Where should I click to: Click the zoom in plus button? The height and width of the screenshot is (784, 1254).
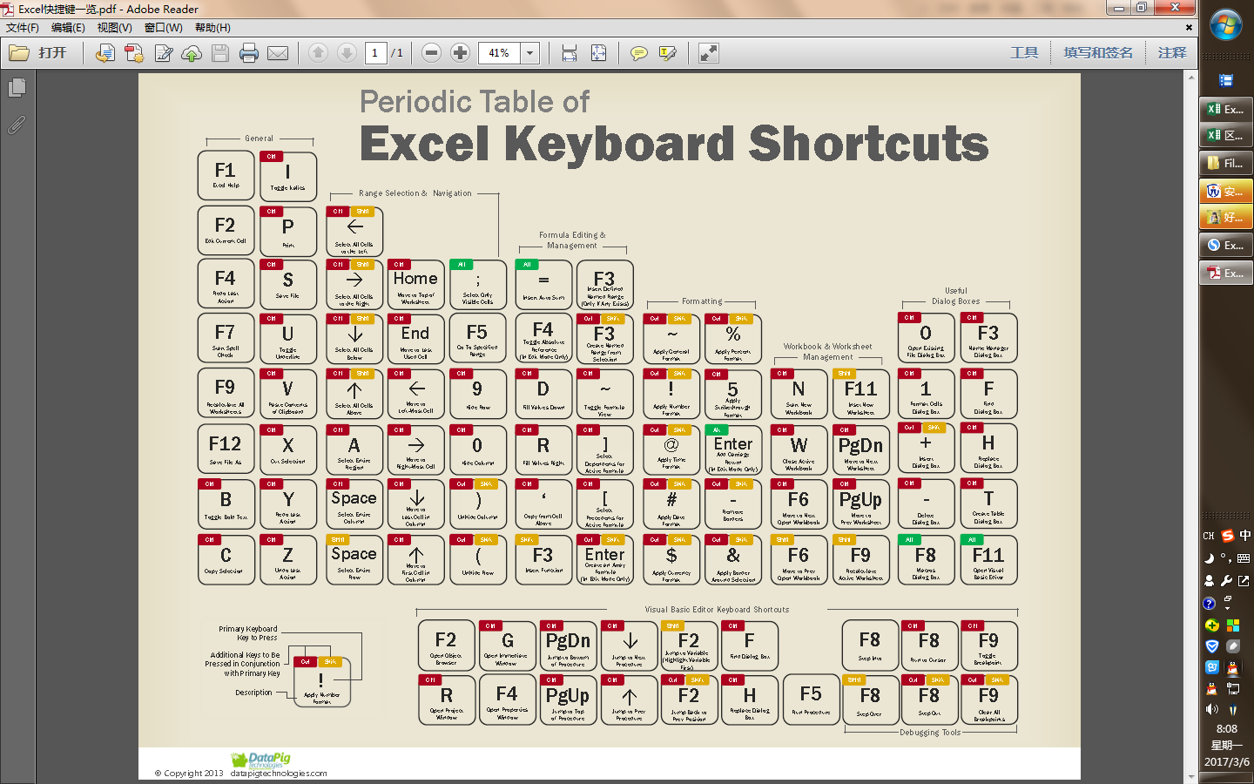click(x=461, y=53)
